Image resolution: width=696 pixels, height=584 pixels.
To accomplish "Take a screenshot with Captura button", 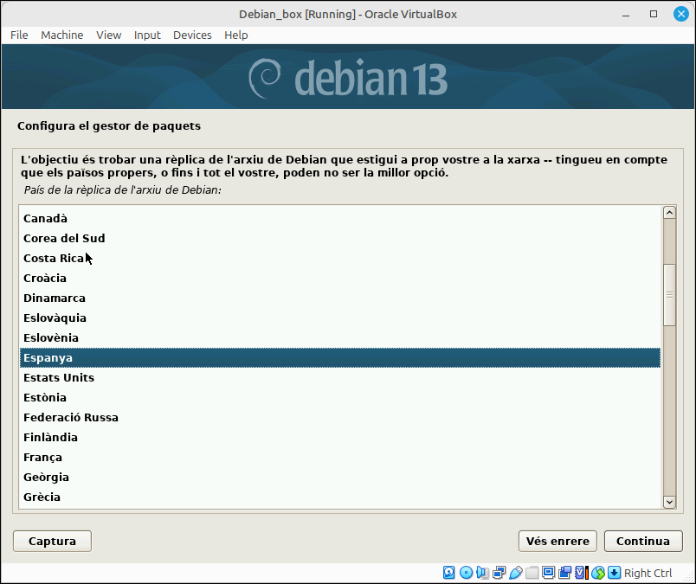I will tap(53, 541).
